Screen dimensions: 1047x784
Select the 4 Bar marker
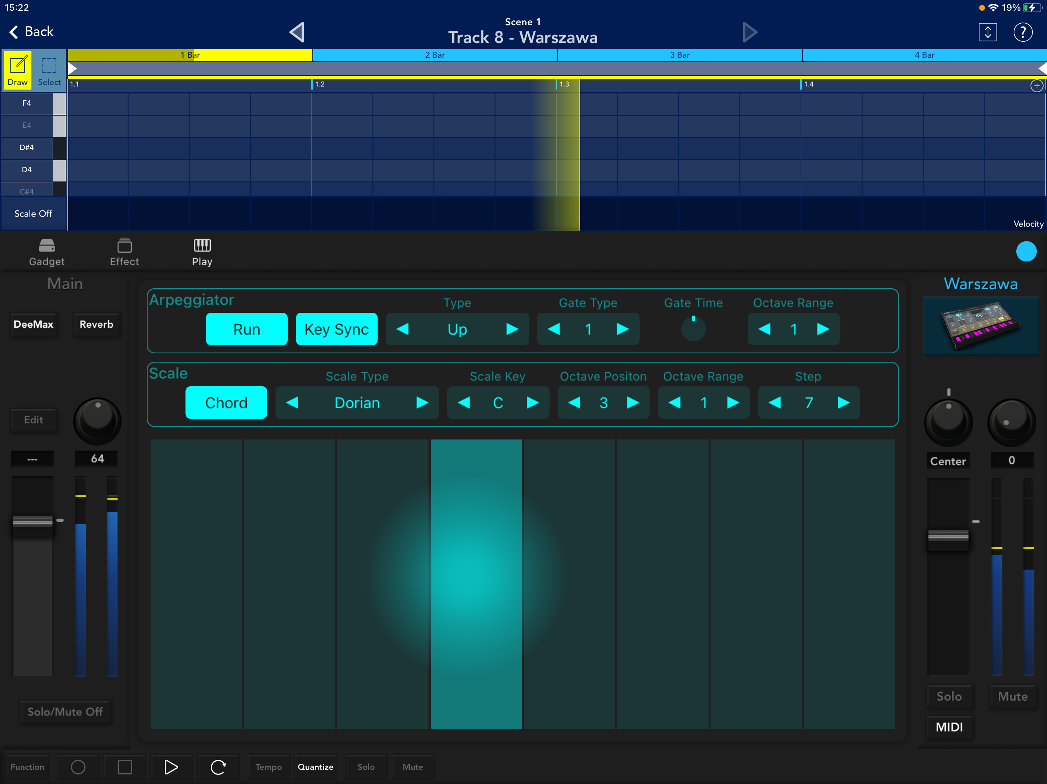[924, 55]
